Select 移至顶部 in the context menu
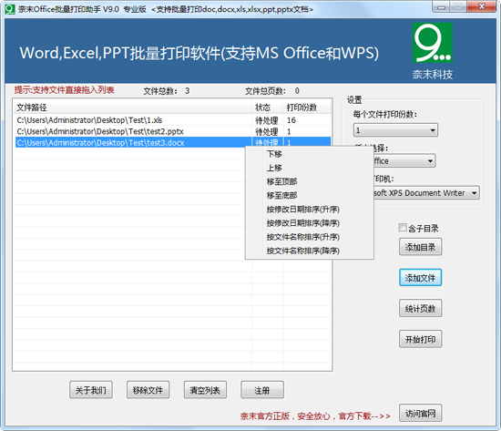The width and height of the screenshot is (501, 431). click(281, 181)
